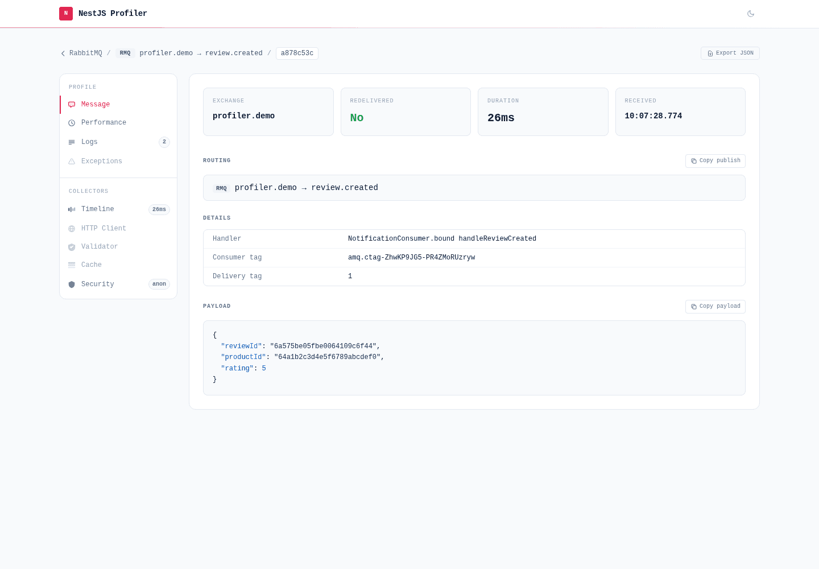
Task: Click the 26ms Timeline badge
Action: tap(159, 209)
